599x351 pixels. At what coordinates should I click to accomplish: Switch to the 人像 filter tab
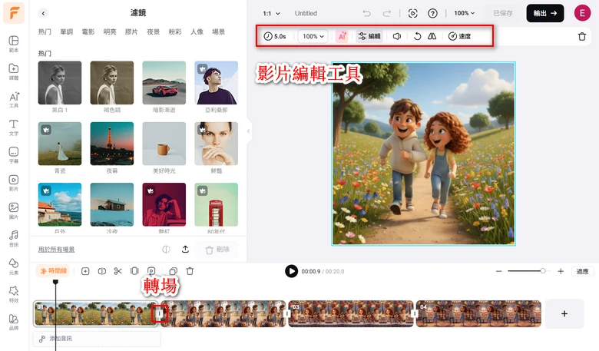coord(197,31)
